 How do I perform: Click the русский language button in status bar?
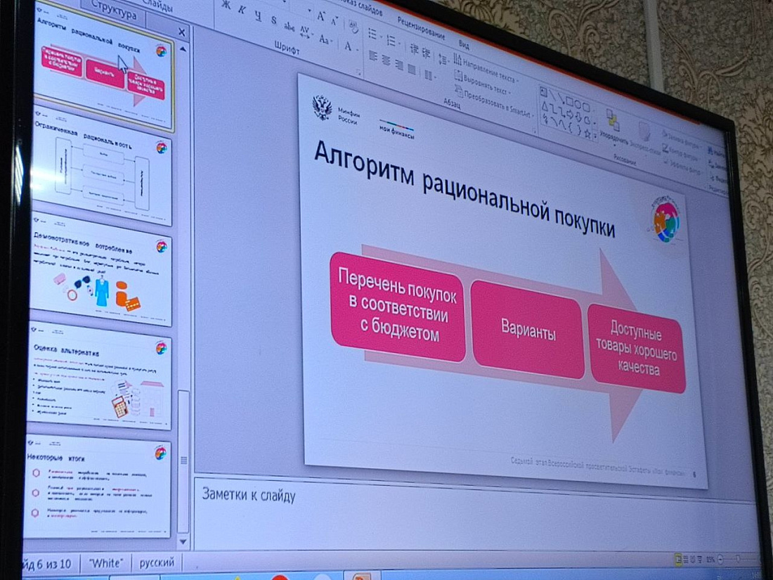click(x=156, y=563)
